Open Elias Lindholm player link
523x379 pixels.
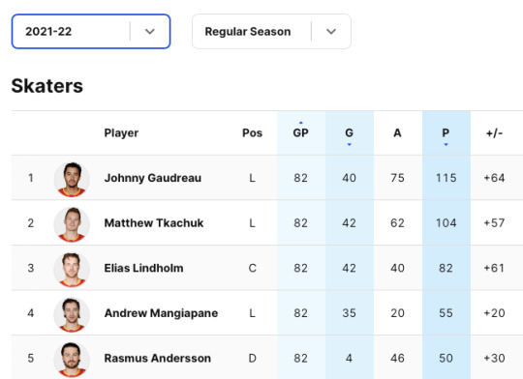click(143, 268)
